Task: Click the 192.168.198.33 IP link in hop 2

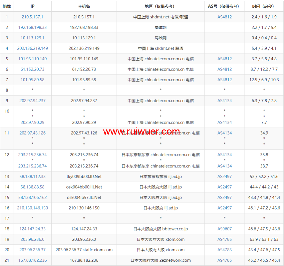Action: point(32,27)
